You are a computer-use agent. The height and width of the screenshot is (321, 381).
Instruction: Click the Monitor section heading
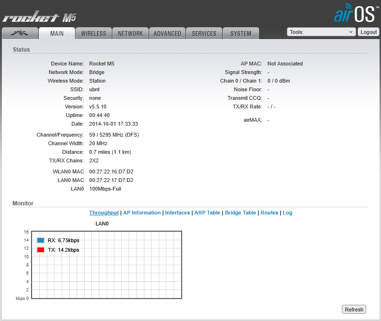(x=23, y=203)
